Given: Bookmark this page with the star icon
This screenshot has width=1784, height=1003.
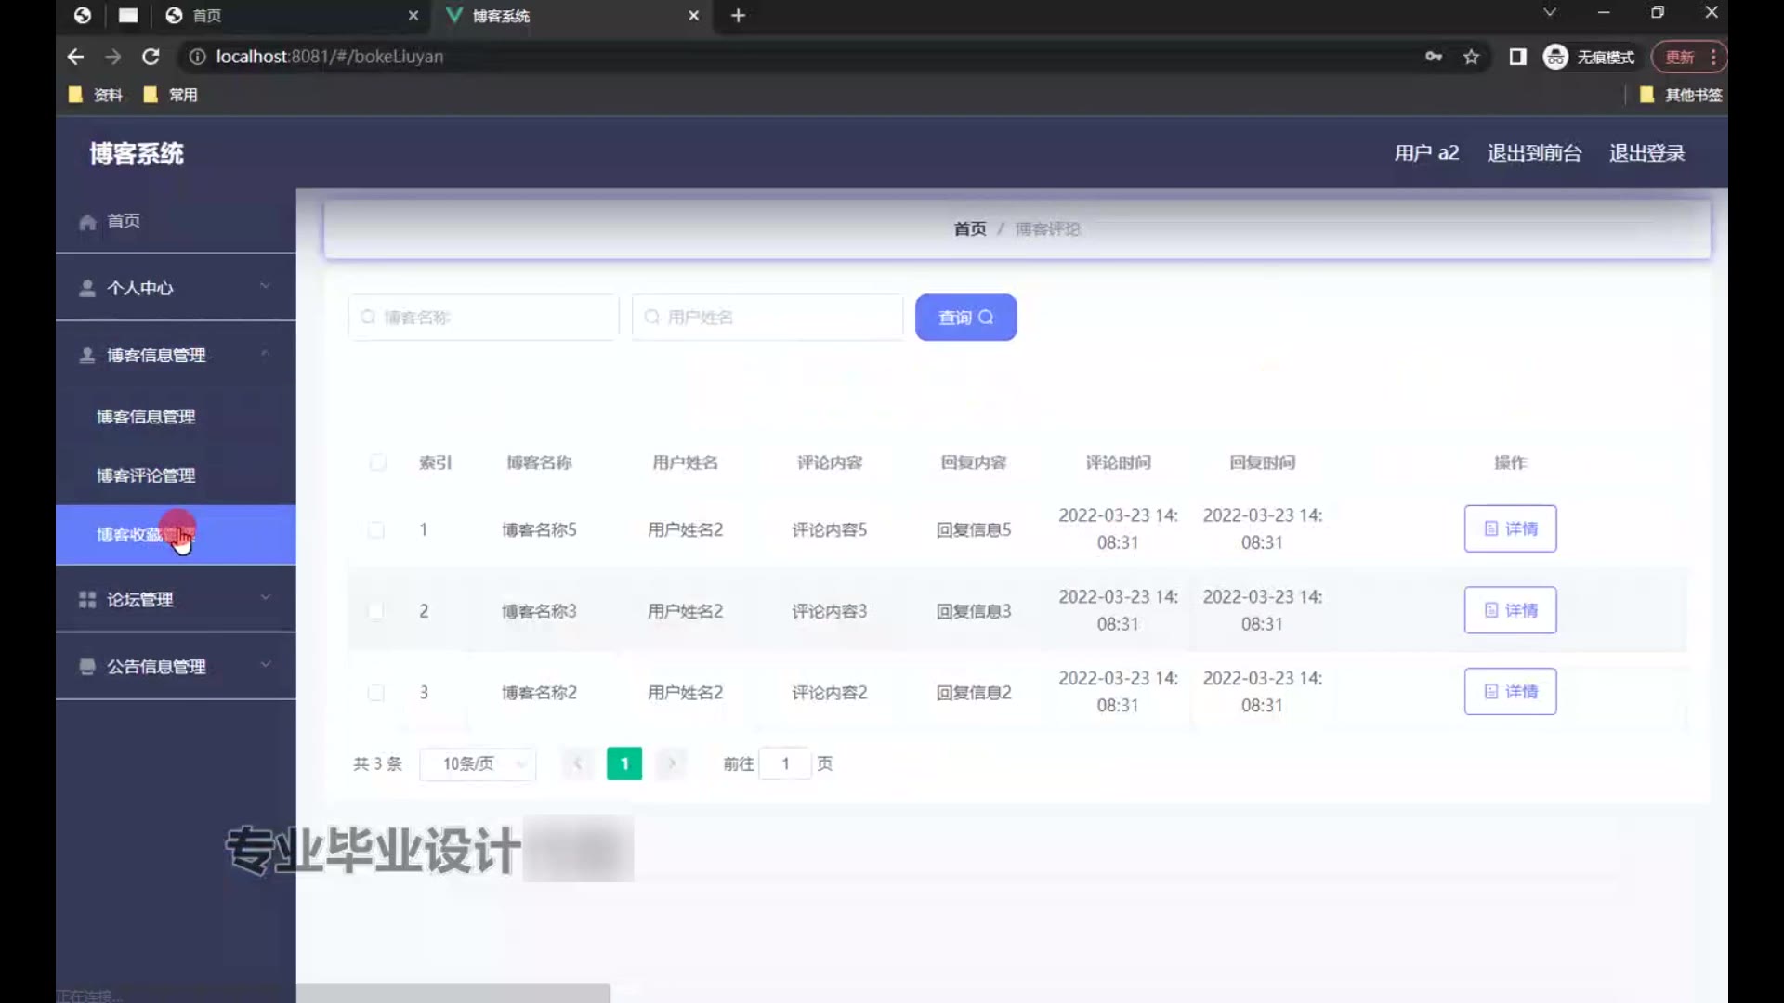Looking at the screenshot, I should coord(1471,57).
